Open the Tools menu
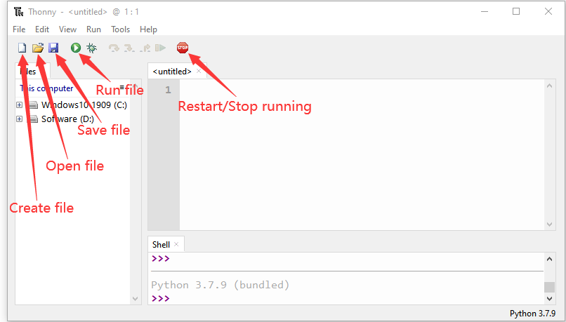The width and height of the screenshot is (566, 322). click(120, 29)
